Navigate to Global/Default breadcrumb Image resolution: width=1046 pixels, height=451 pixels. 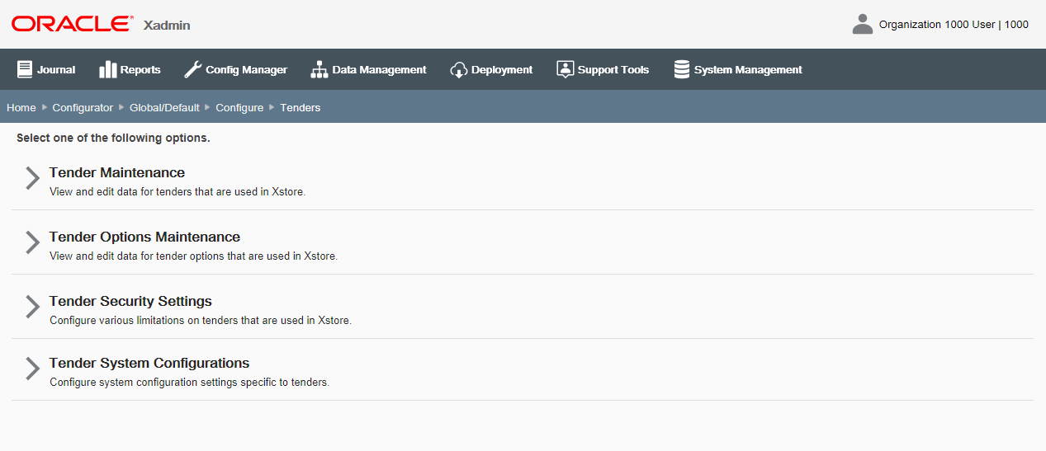[x=164, y=107]
